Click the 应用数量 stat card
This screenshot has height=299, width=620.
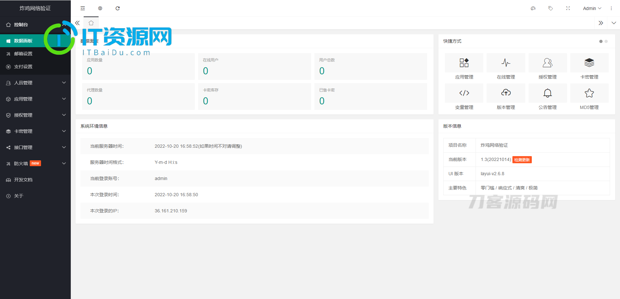[138, 66]
